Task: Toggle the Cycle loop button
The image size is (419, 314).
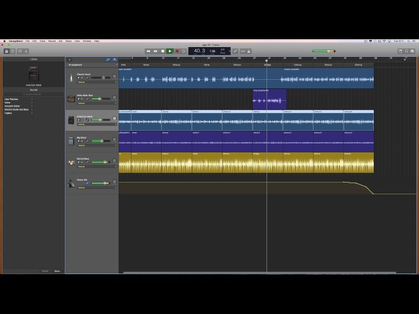Action: [x=184, y=51]
